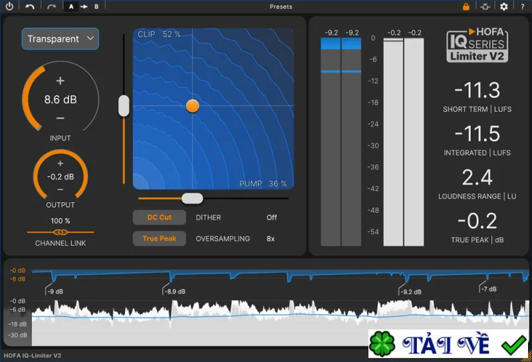Click the icon beside the settings gear
The image size is (532, 362).
point(485,7)
